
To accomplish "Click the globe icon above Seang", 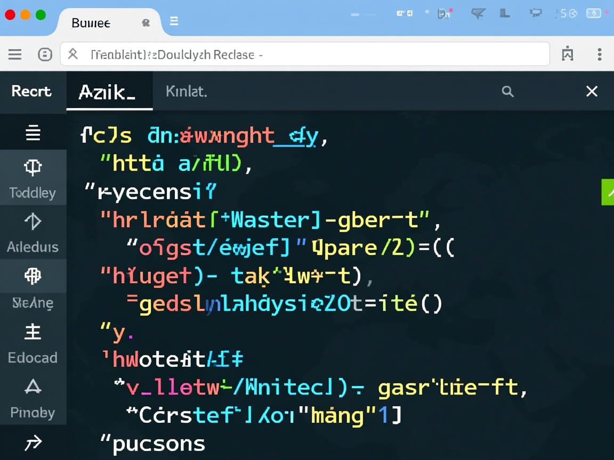I will click(x=33, y=276).
